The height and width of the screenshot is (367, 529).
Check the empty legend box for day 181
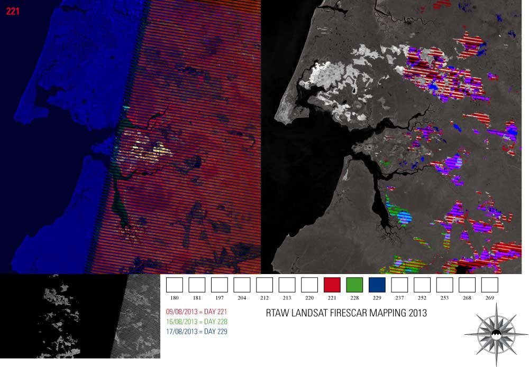pos(197,285)
